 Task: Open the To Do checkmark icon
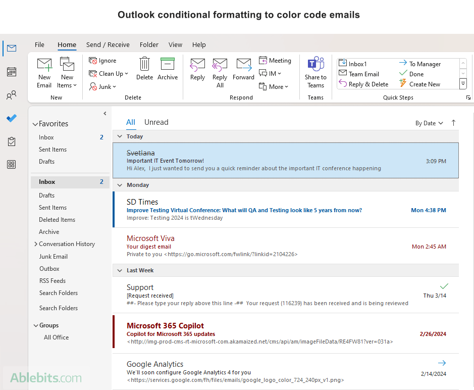[12, 118]
